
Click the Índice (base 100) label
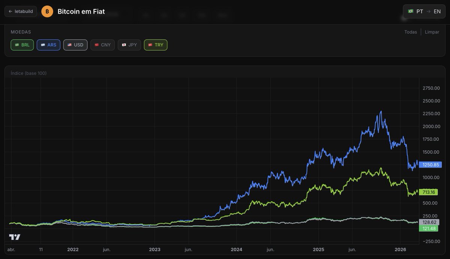(29, 73)
